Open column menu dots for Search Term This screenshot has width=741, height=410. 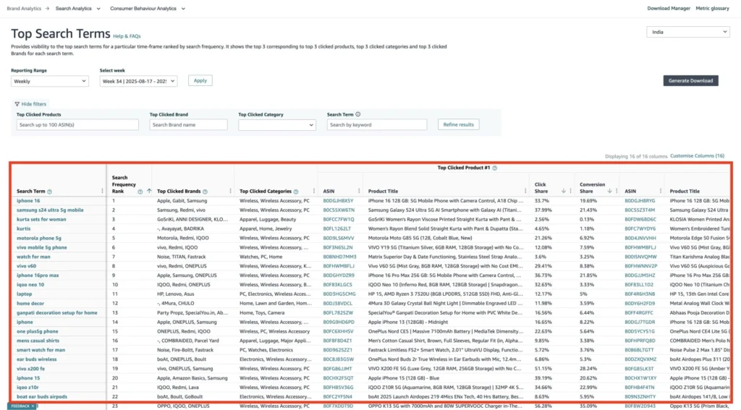102,192
